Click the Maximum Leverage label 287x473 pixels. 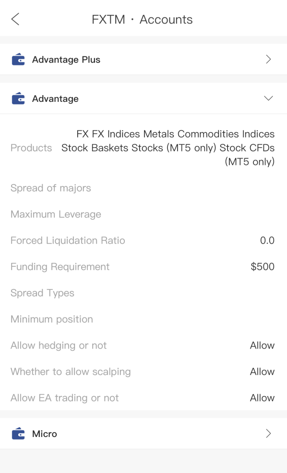point(56,214)
